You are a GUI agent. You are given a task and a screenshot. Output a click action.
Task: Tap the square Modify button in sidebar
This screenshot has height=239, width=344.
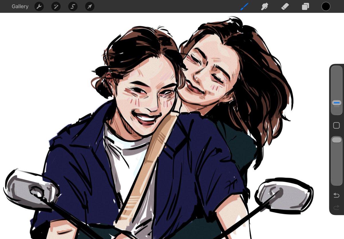337,126
